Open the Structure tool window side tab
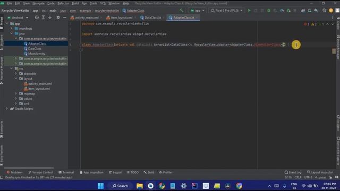340x191 pixels. click(x=2, y=42)
